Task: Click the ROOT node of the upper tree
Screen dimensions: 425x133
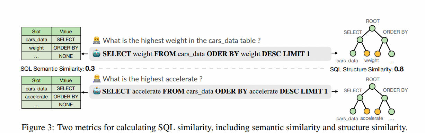Action: tap(372, 28)
